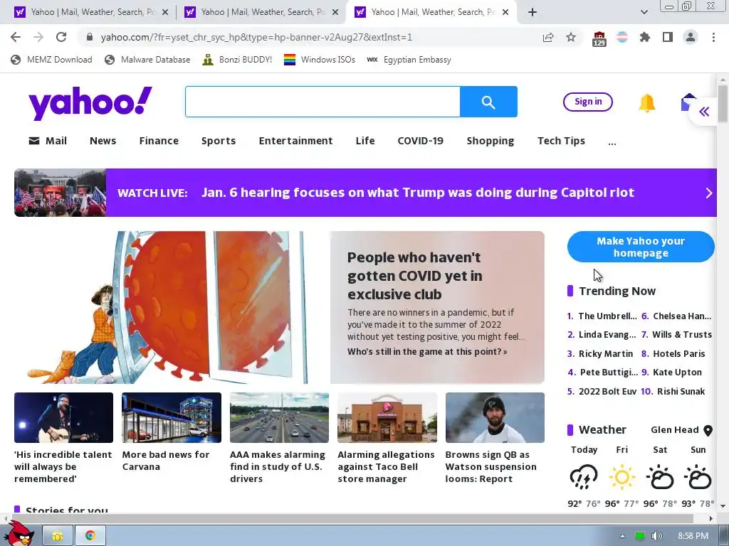Screen dimensions: 729x546
Task: Open the COVID-19 section
Action: point(420,141)
